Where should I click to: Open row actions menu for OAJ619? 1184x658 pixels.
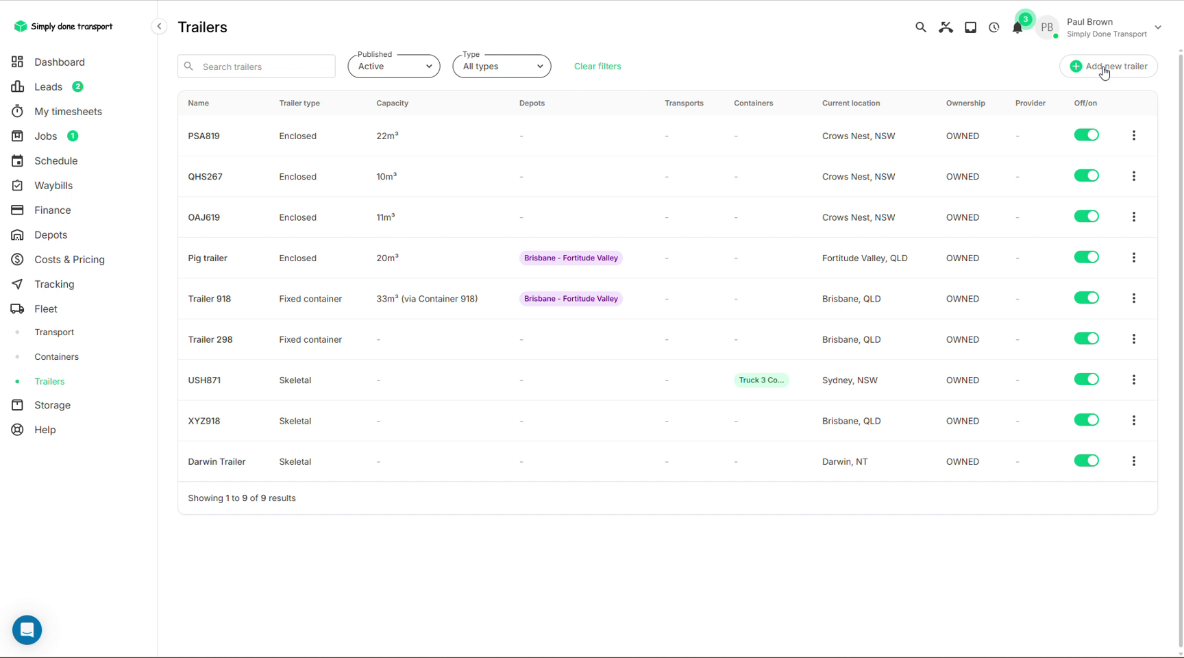tap(1134, 217)
